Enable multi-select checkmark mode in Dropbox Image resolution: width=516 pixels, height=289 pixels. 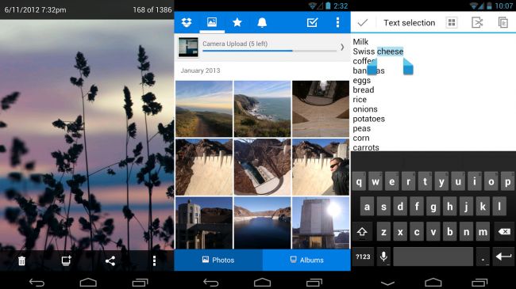point(312,22)
